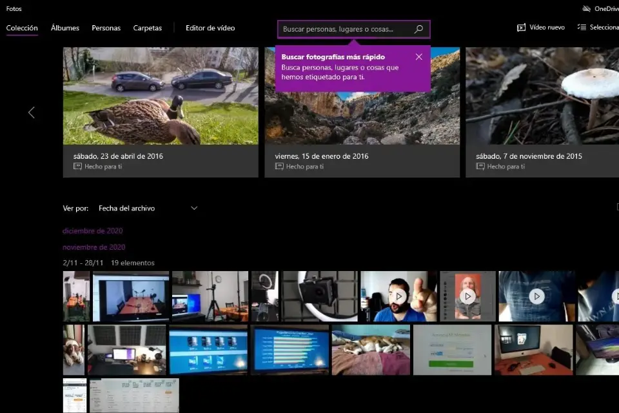
Task: Go to the Carpetas tab
Action: pyautogui.click(x=148, y=28)
